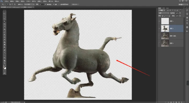This screenshot has width=189, height=103.
Task: Open the 文件 (File) menu
Action: pyautogui.click(x=6, y=1)
